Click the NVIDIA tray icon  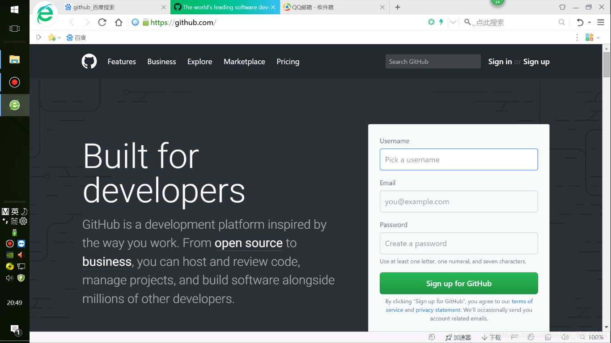pos(9,255)
